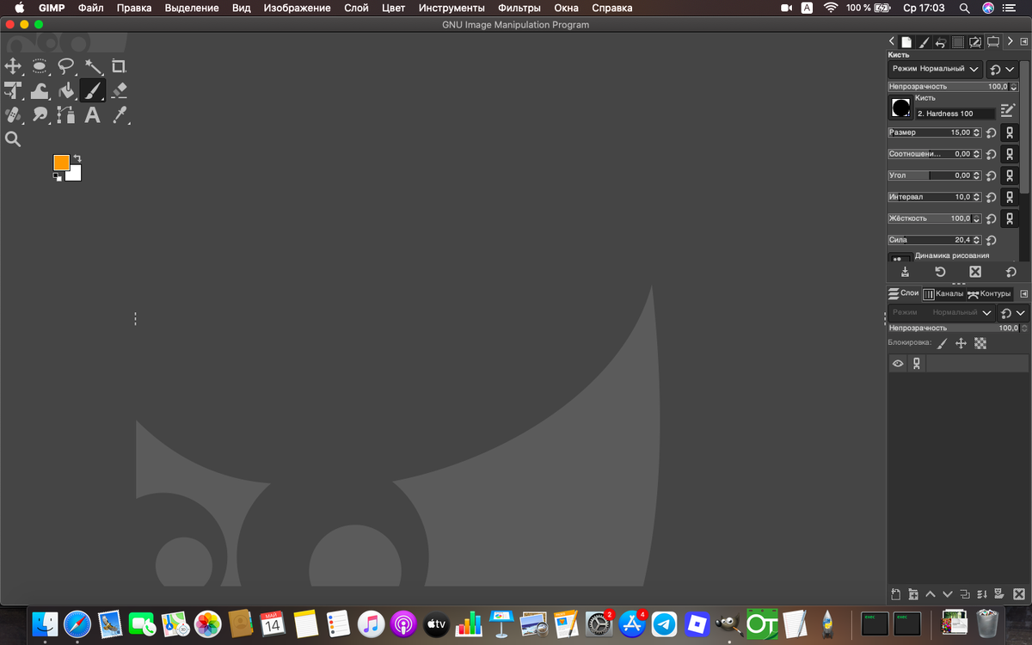
Task: Reset Размер to brush native size
Action: (x=991, y=132)
